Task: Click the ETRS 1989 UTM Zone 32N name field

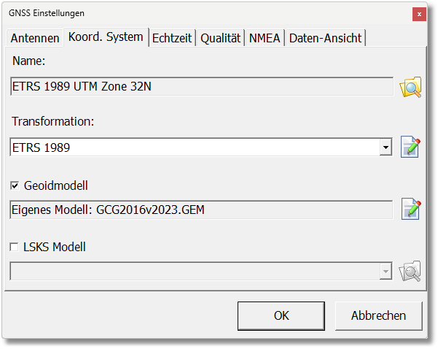Action: [x=202, y=87]
